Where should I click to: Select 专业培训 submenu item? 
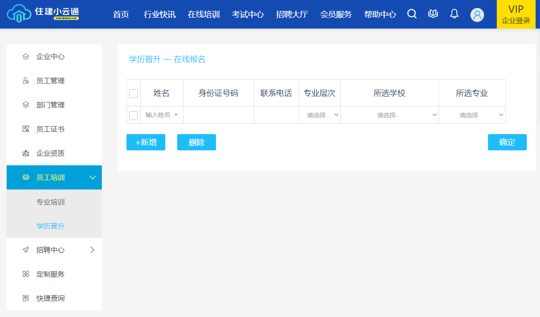(x=51, y=202)
